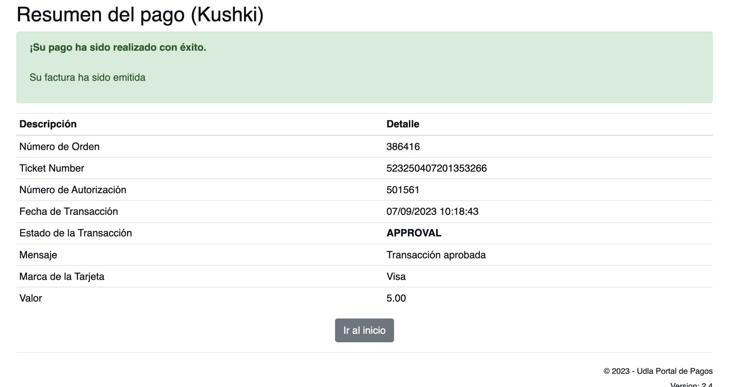Select the authorization number 501561
This screenshot has width=731, height=387.
click(403, 190)
